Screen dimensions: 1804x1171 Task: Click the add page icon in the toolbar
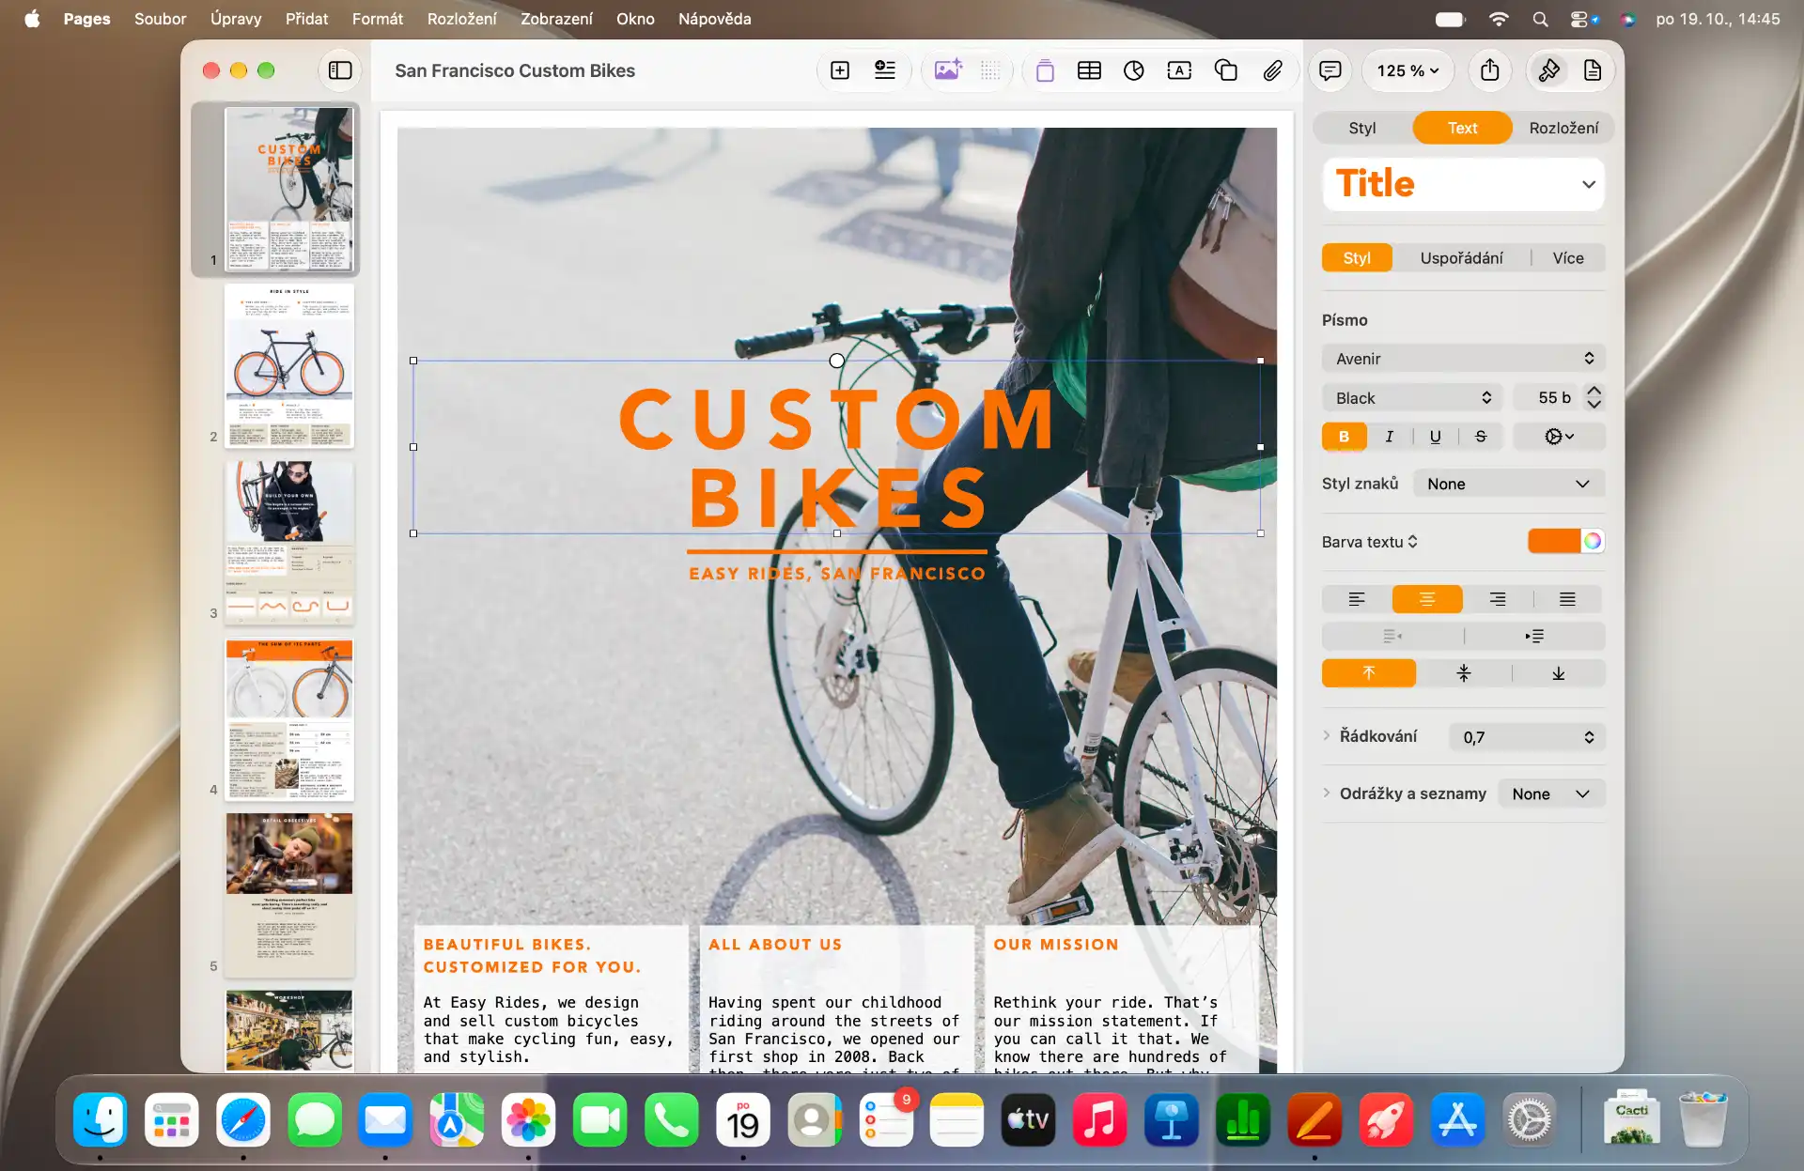[x=840, y=70]
